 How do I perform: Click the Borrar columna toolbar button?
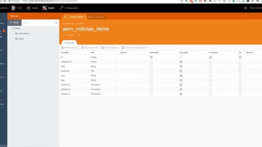pyautogui.click(x=89, y=48)
